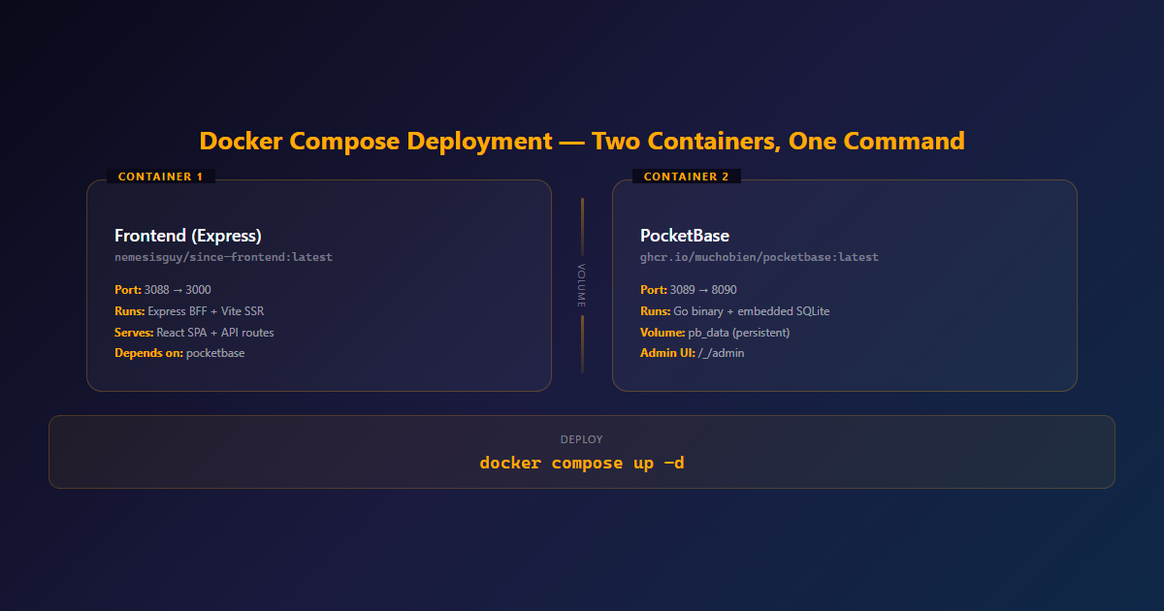Click Serves: React SPA + API routes
1164x611 pixels.
click(194, 333)
